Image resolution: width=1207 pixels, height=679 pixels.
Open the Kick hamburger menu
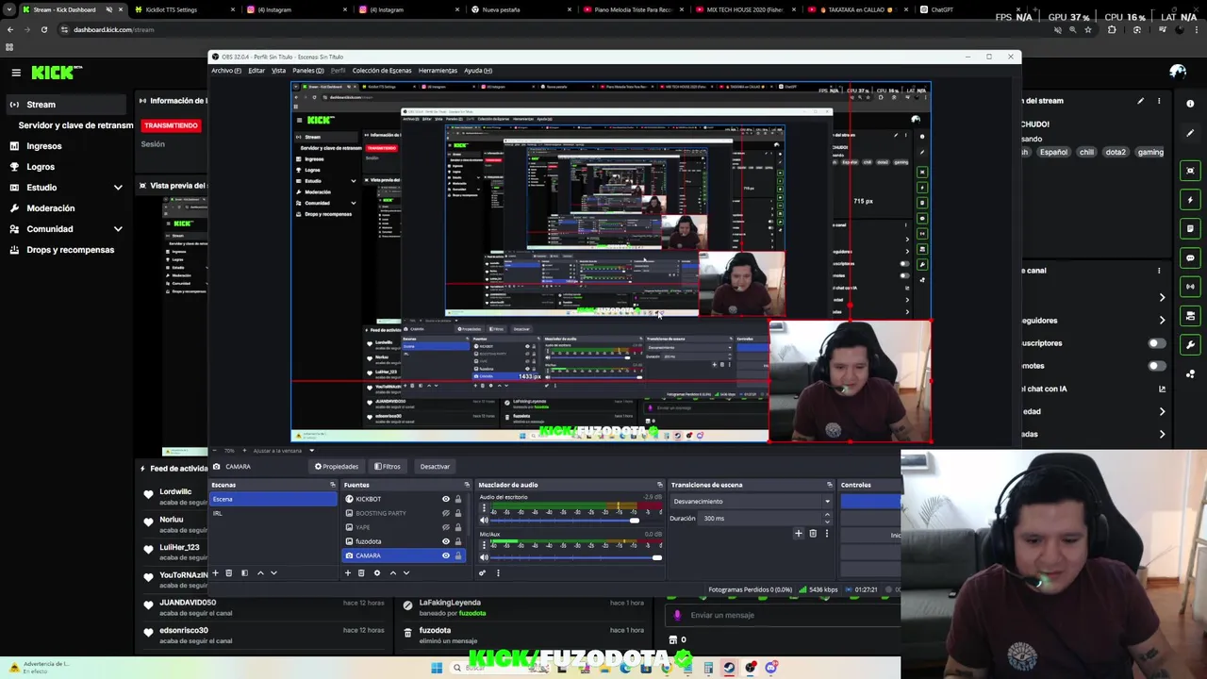point(16,73)
